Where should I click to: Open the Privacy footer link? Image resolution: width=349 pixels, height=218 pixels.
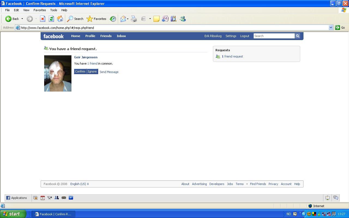[273, 184]
